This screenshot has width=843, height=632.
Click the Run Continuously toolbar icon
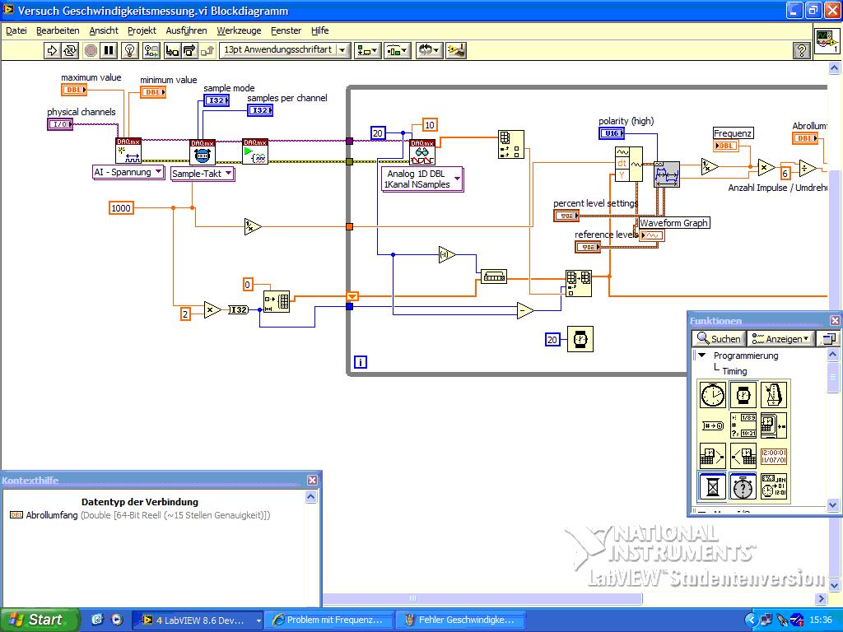71,50
